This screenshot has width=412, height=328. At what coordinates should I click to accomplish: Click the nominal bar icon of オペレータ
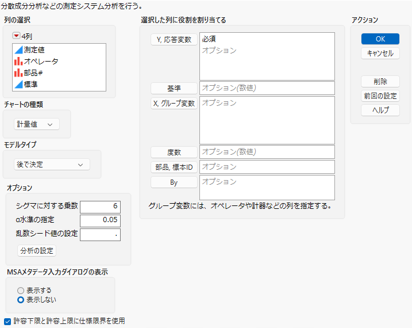tap(18, 62)
